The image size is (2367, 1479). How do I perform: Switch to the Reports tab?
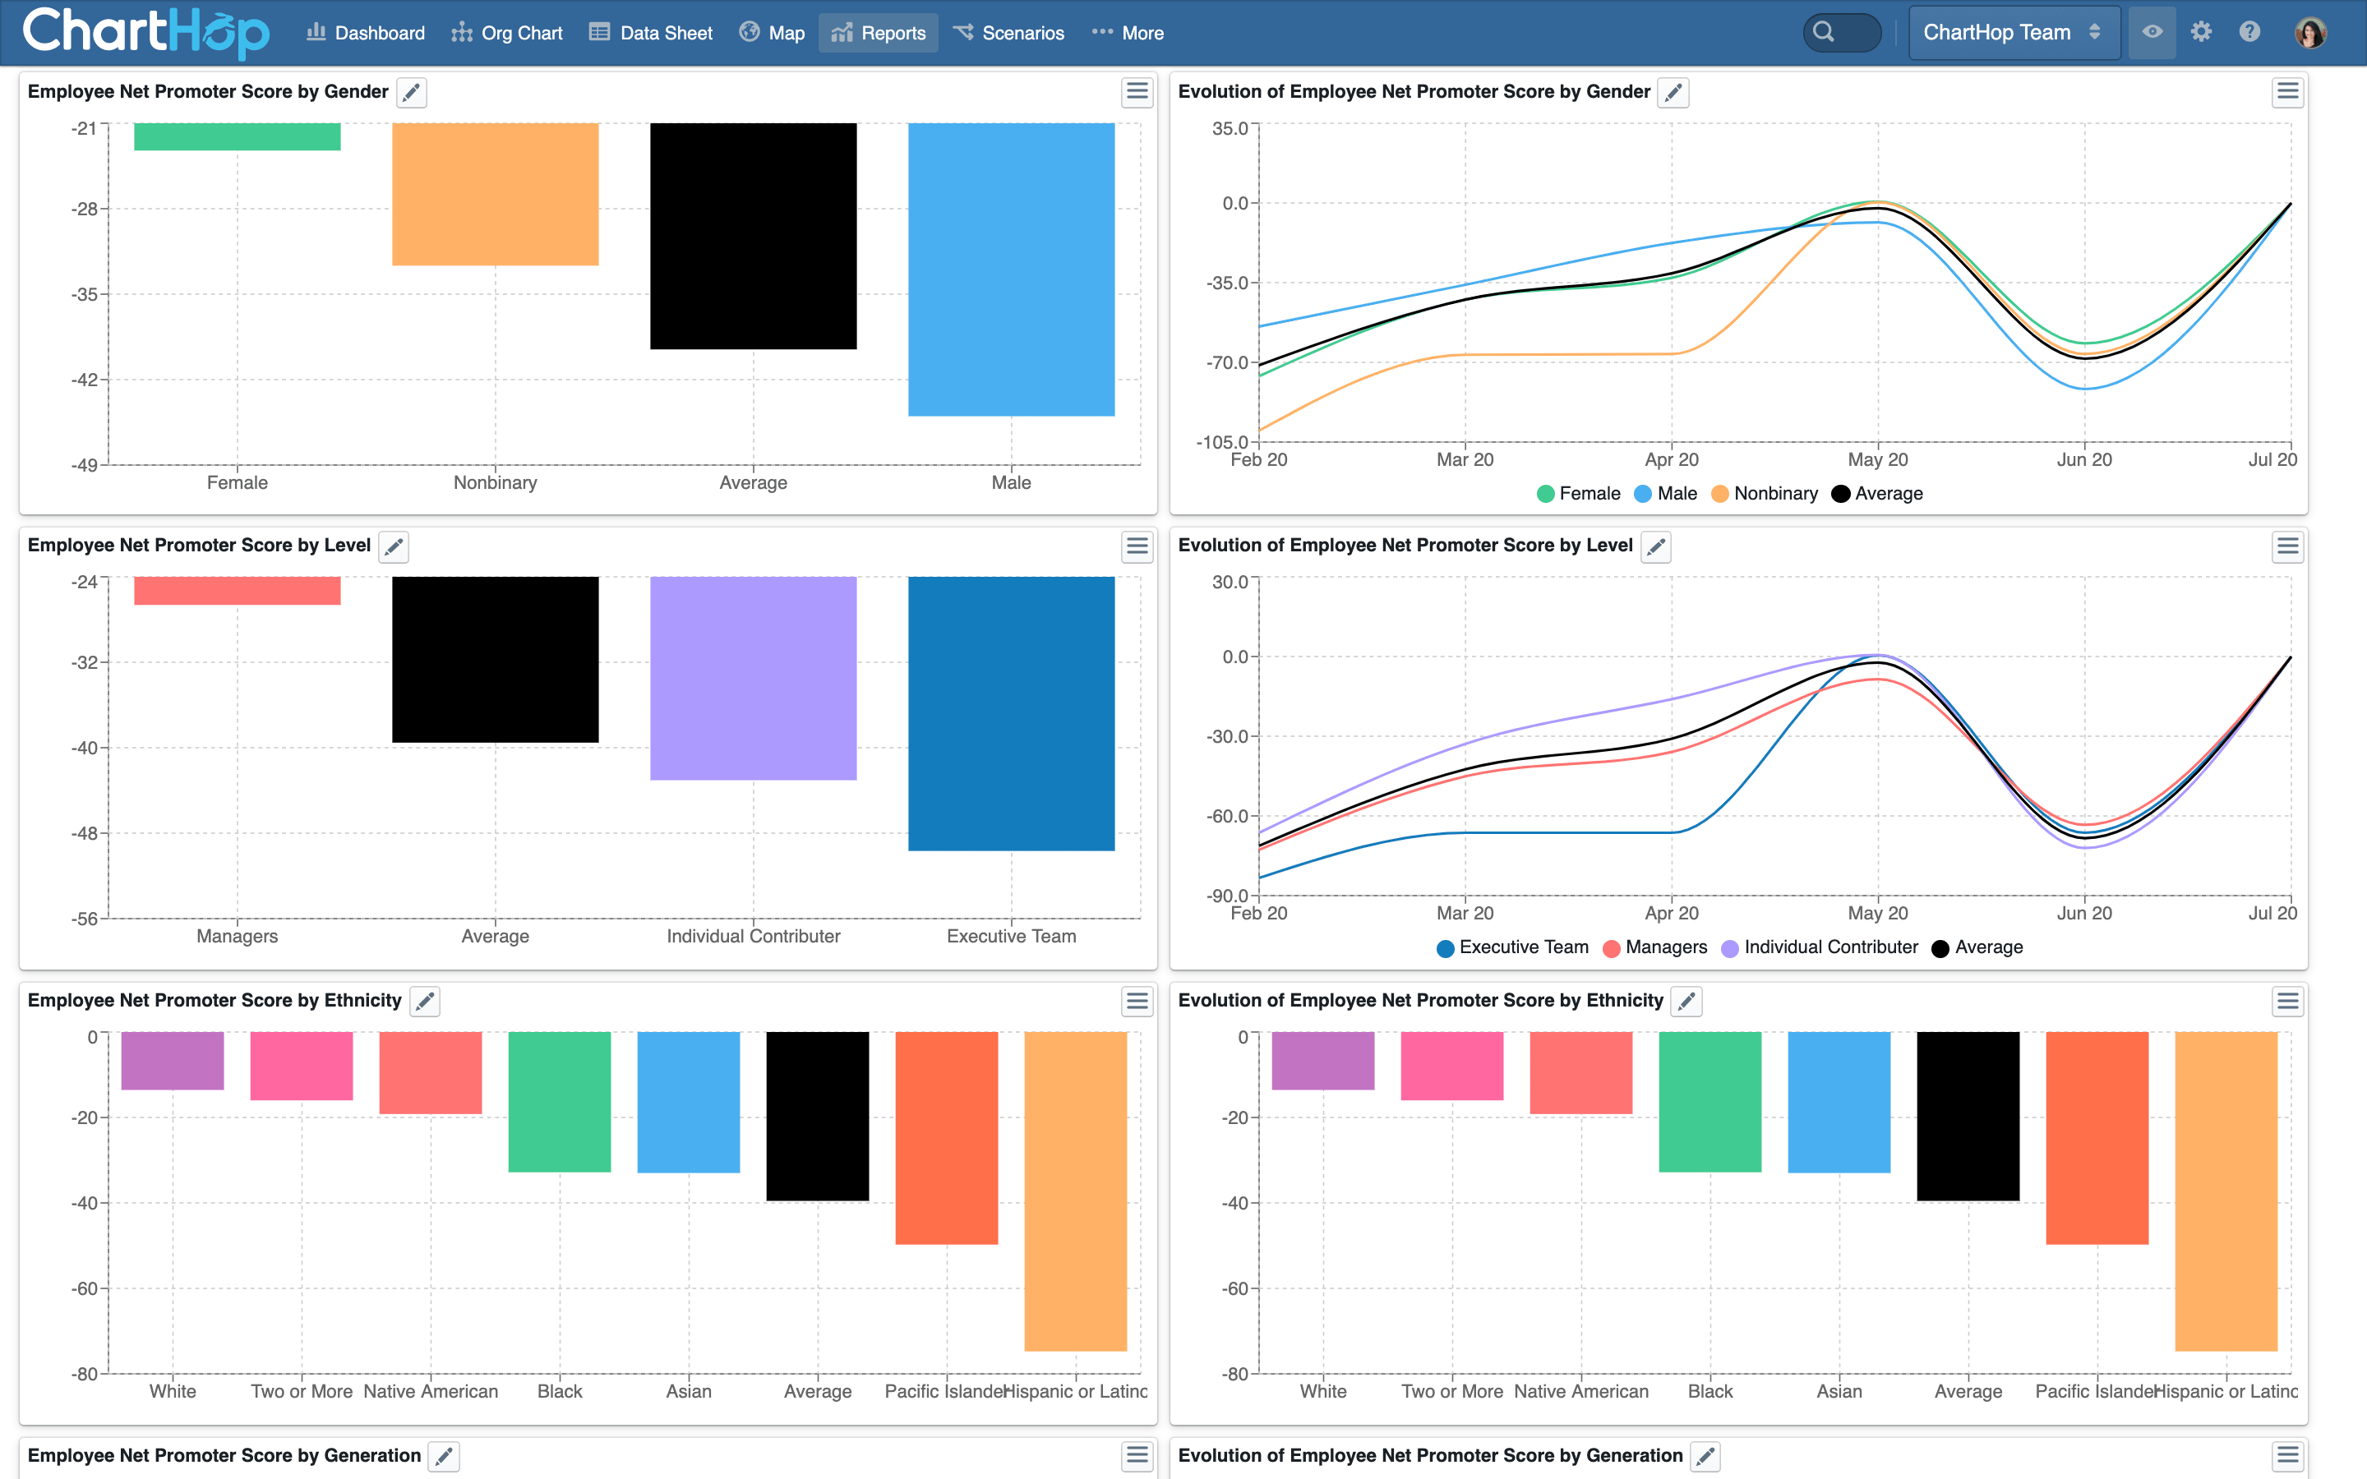click(x=879, y=32)
